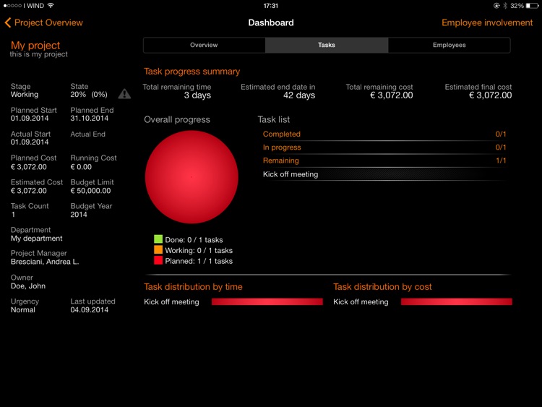This screenshot has width=542, height=407.
Task: Open the Employees tab
Action: pos(449,45)
